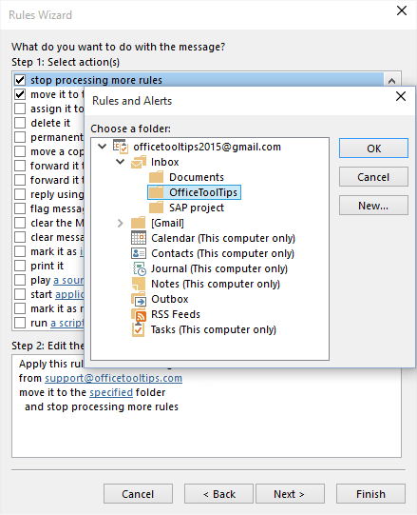Check the 'permanent' delete checkbox
The width and height of the screenshot is (417, 515).
pos(20,137)
